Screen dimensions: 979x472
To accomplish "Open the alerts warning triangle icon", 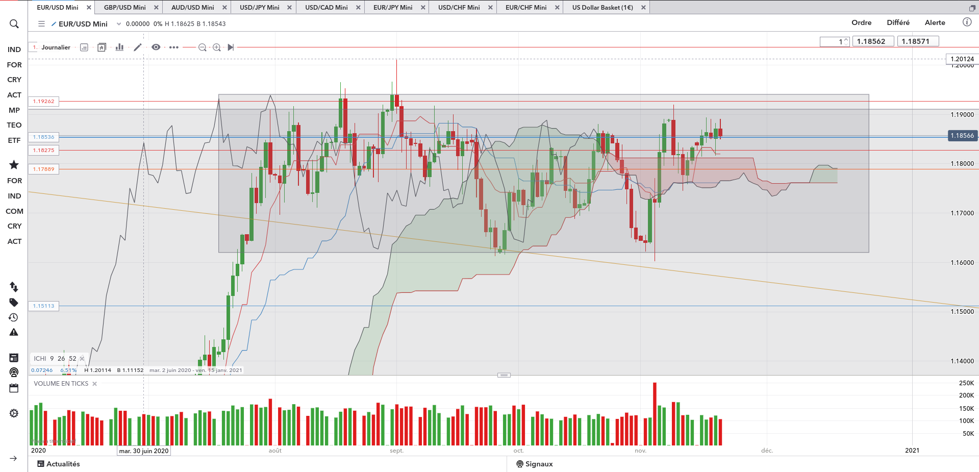I will pyautogui.click(x=14, y=332).
